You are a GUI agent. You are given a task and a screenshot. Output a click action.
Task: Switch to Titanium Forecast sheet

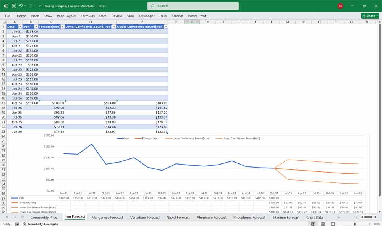tap(286, 217)
